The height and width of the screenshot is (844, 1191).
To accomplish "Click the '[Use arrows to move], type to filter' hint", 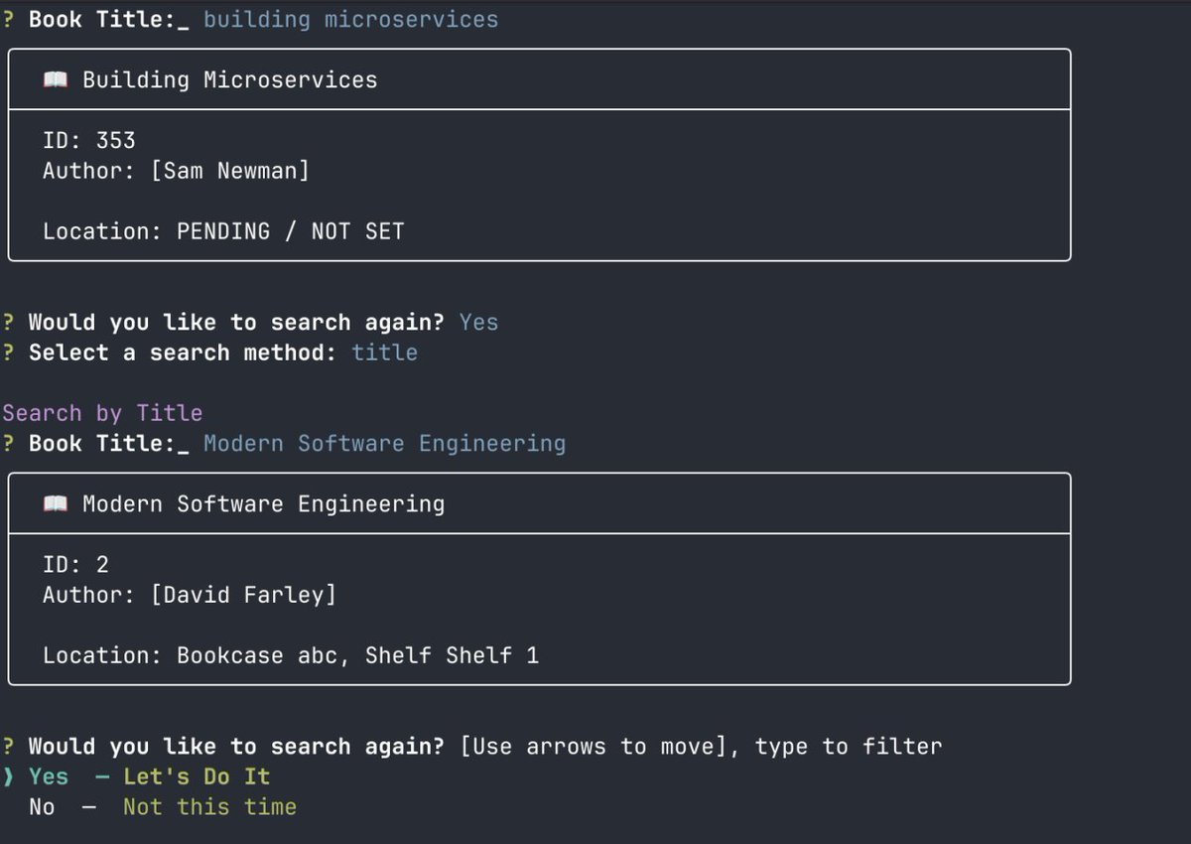I will pos(702,747).
